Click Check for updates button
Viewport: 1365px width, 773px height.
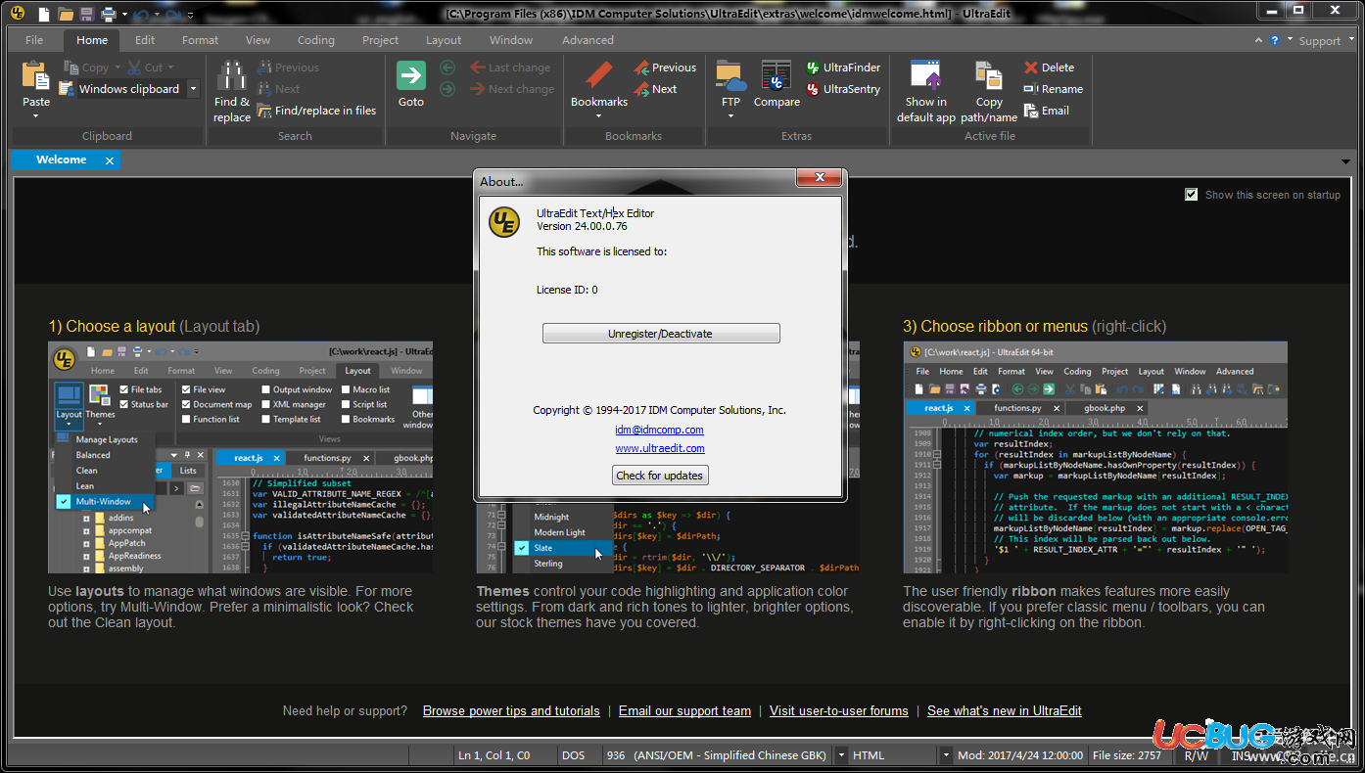pyautogui.click(x=659, y=476)
